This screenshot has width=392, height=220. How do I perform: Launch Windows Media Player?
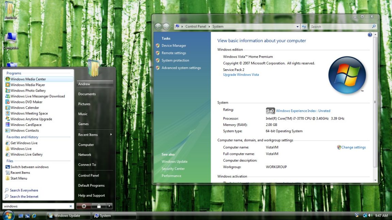[x=24, y=85]
